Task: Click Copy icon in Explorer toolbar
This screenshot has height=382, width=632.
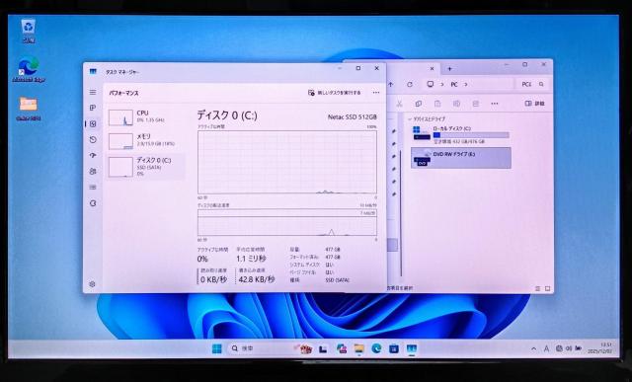Action: (x=419, y=104)
